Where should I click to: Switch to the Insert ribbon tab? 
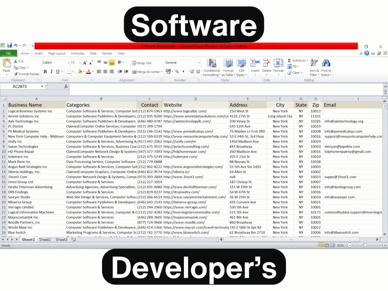click(38, 53)
